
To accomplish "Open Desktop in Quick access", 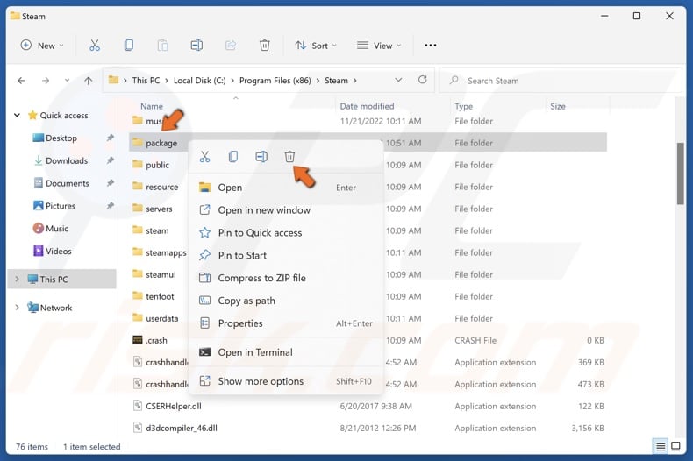I will (x=61, y=138).
